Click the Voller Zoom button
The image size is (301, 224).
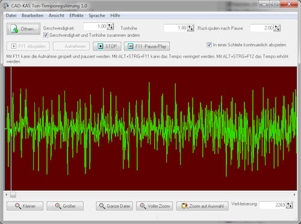(154, 206)
